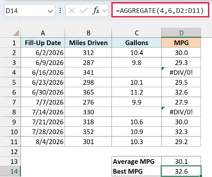Image resolution: width=212 pixels, height=177 pixels.
Task: Select MPG cell 29.3
Action: point(181,62)
